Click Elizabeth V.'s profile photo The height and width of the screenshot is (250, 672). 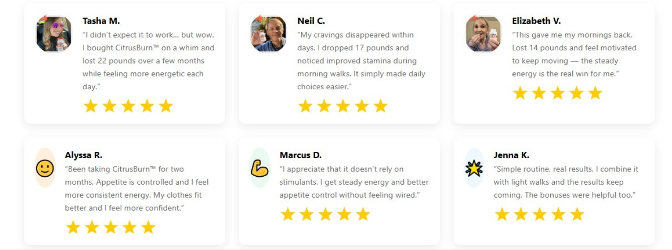[x=483, y=34]
